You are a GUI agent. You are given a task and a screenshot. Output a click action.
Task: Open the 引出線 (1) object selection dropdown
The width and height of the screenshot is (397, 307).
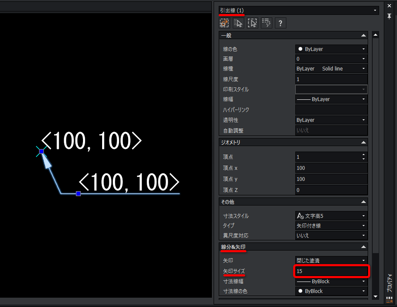pyautogui.click(x=299, y=10)
